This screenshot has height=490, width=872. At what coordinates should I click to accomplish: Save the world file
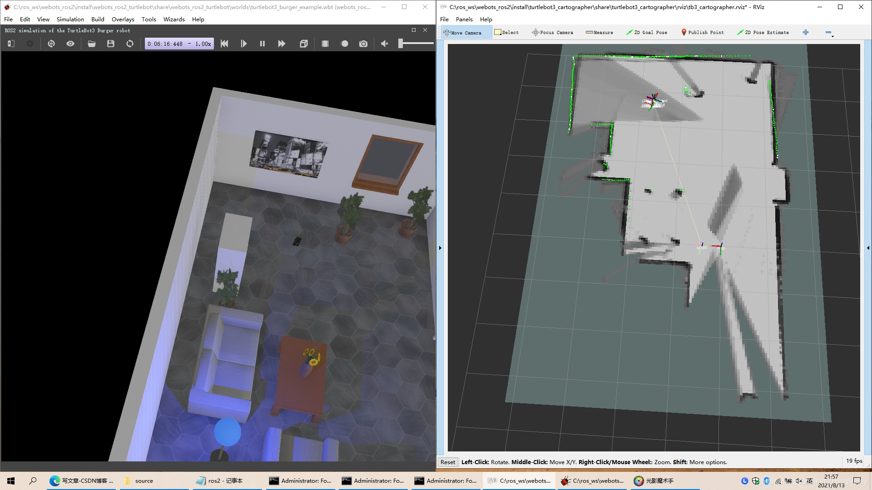coord(111,44)
